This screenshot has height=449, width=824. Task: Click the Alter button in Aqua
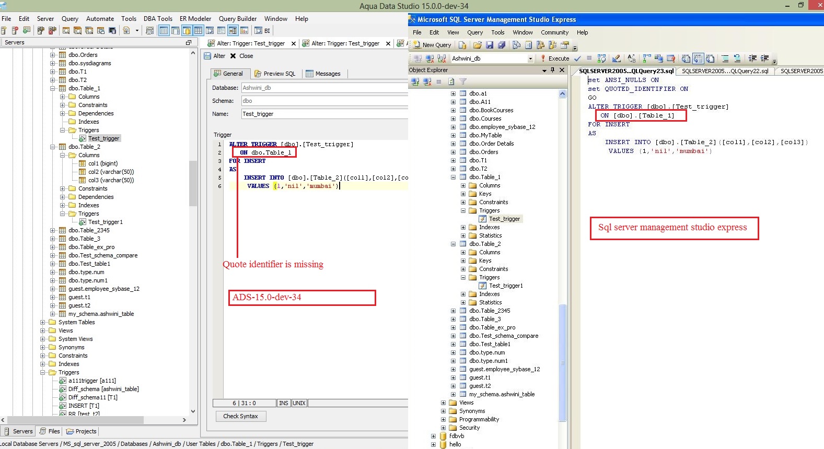214,56
